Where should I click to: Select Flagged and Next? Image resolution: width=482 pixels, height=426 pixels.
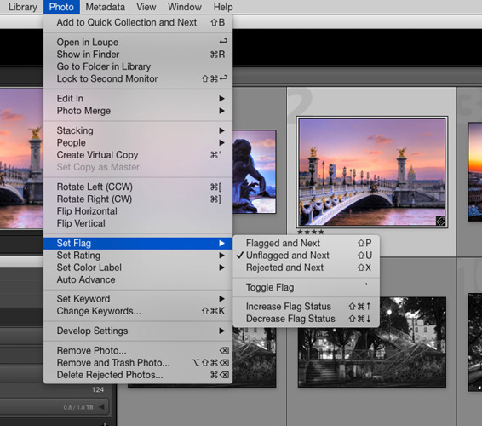coord(307,244)
